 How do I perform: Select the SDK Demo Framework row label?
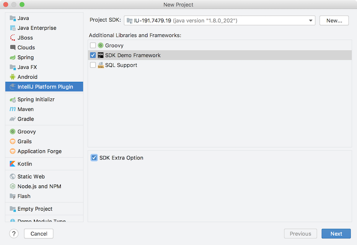133,55
